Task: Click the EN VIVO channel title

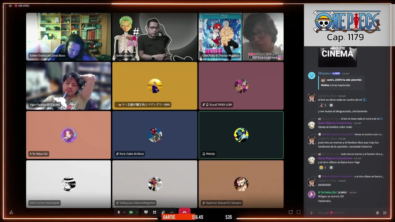Action: 24,6
